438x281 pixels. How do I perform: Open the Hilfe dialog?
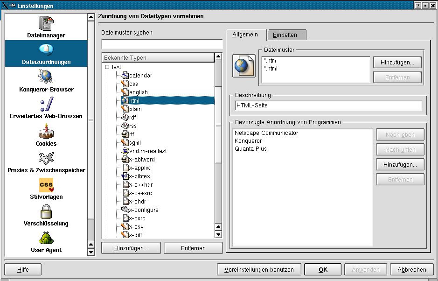point(22,269)
